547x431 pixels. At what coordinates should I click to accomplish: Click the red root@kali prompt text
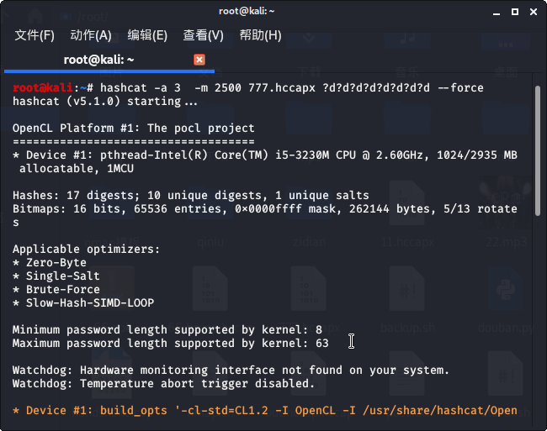point(43,87)
